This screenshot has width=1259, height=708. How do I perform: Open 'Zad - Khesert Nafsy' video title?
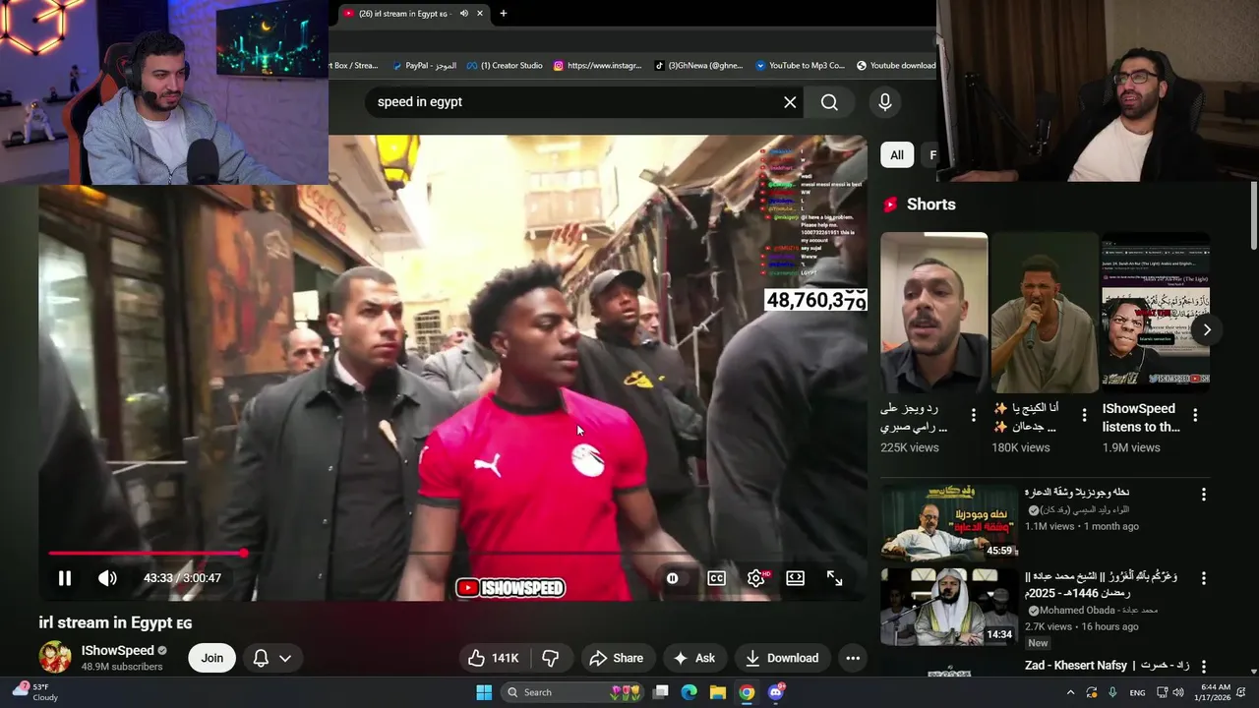[x=1108, y=666]
